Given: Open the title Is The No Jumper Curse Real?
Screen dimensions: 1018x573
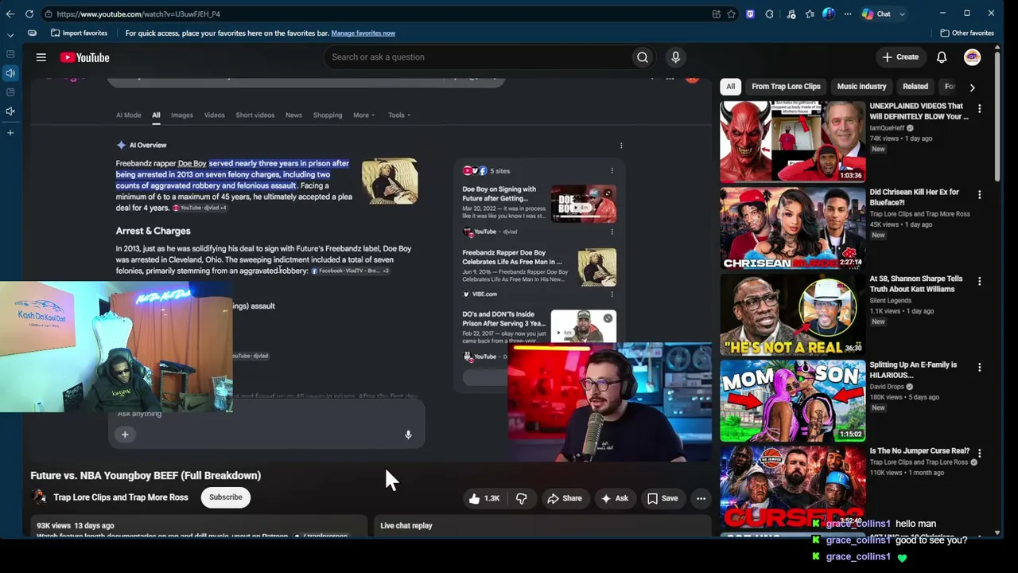Looking at the screenshot, I should tap(919, 451).
